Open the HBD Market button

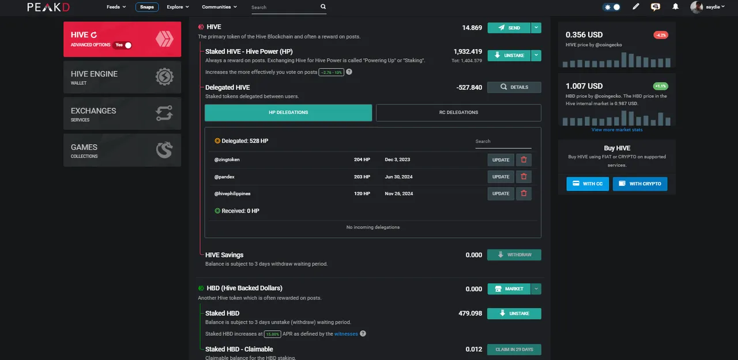coord(509,289)
